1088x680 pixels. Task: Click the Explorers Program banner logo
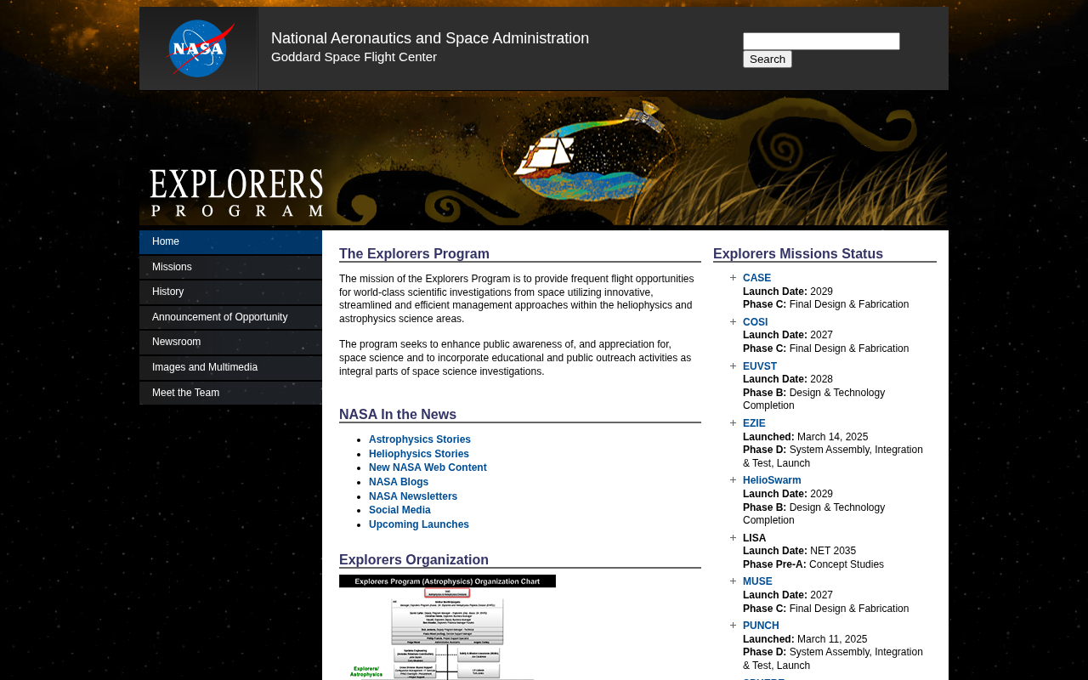[237, 193]
